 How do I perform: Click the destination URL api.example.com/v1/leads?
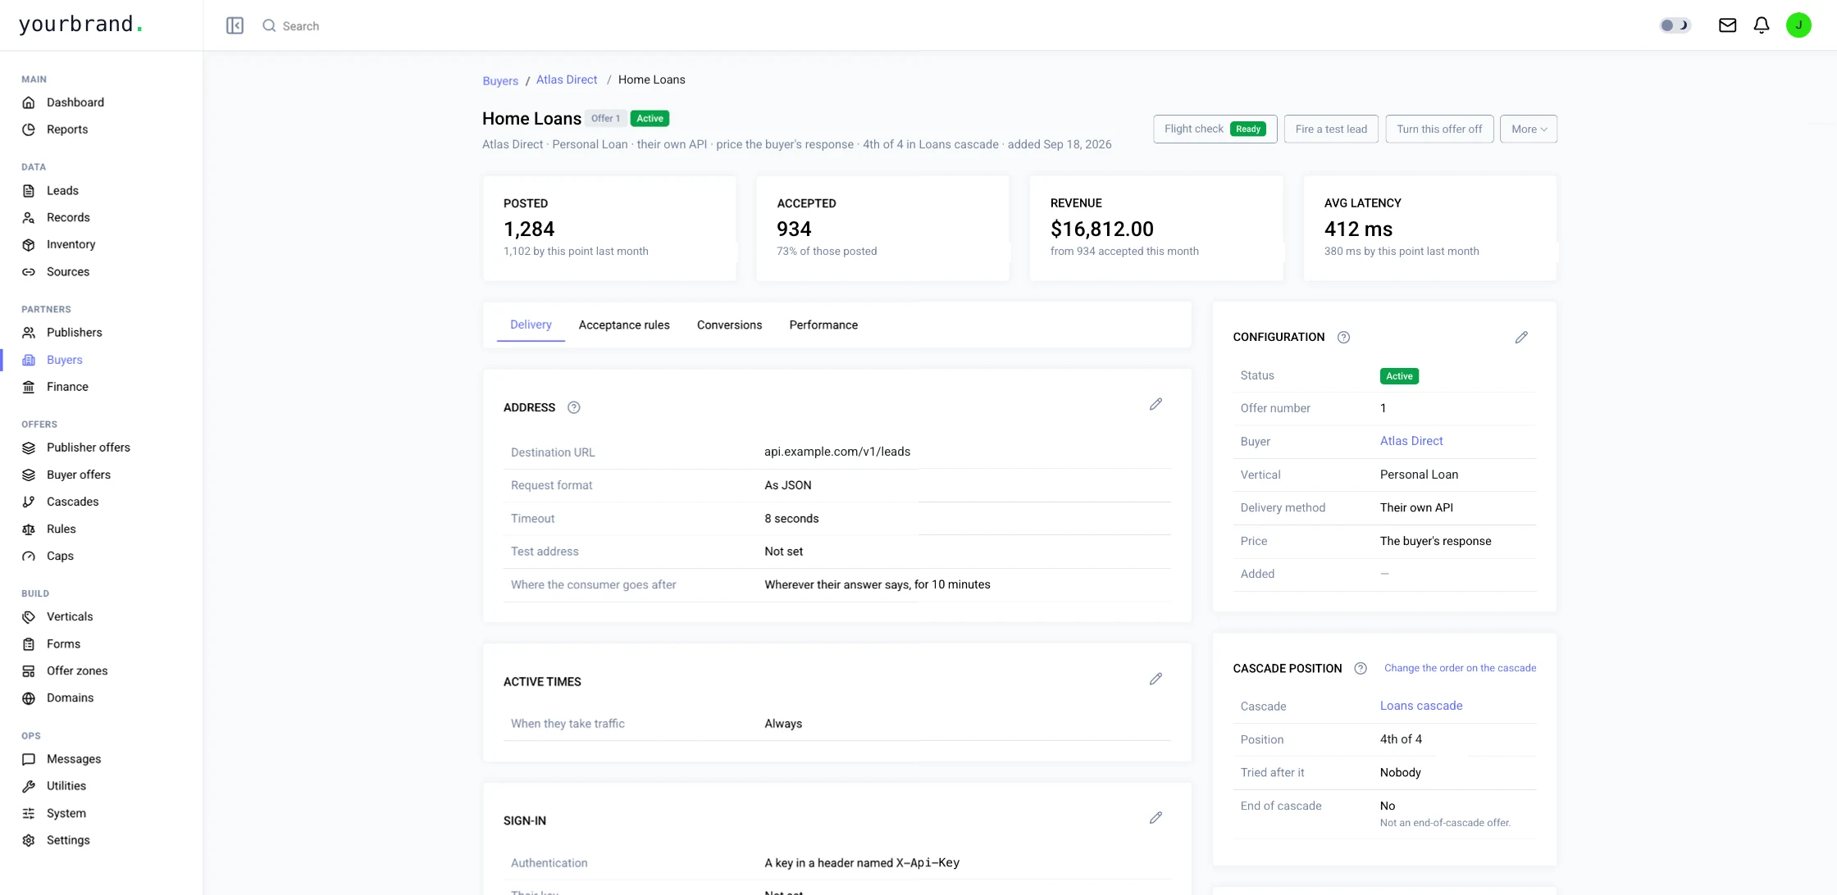coord(837,452)
